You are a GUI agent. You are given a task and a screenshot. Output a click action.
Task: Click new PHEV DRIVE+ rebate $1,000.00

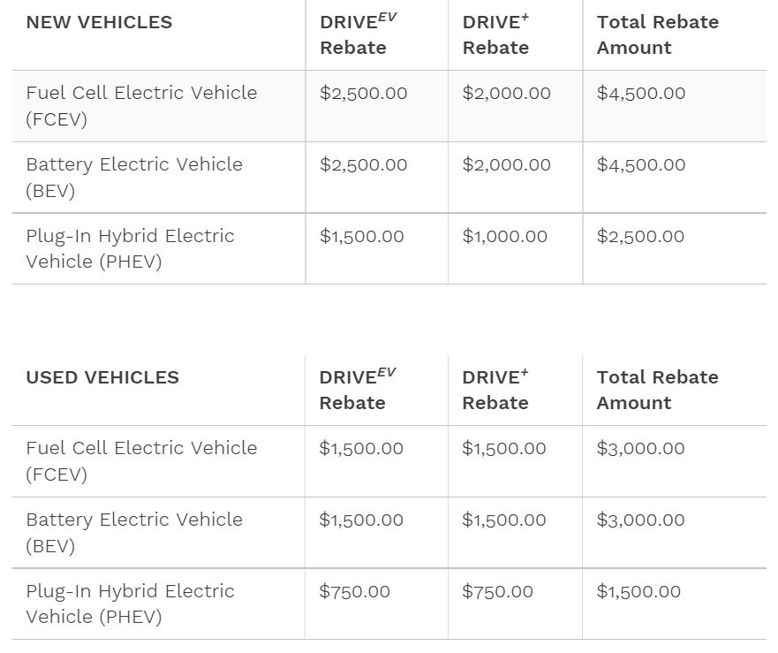coord(504,236)
